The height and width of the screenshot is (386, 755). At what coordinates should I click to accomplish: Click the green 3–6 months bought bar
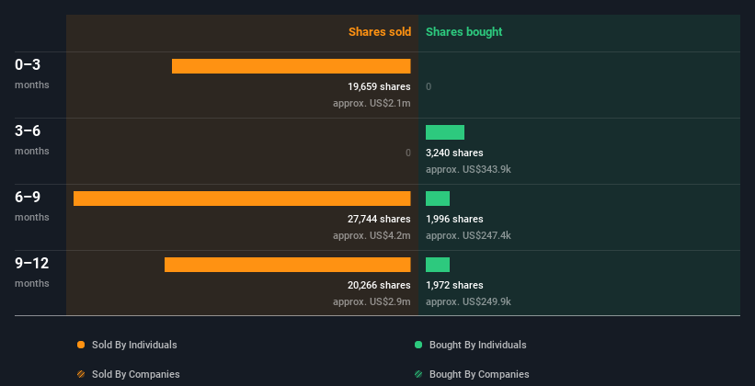point(445,132)
